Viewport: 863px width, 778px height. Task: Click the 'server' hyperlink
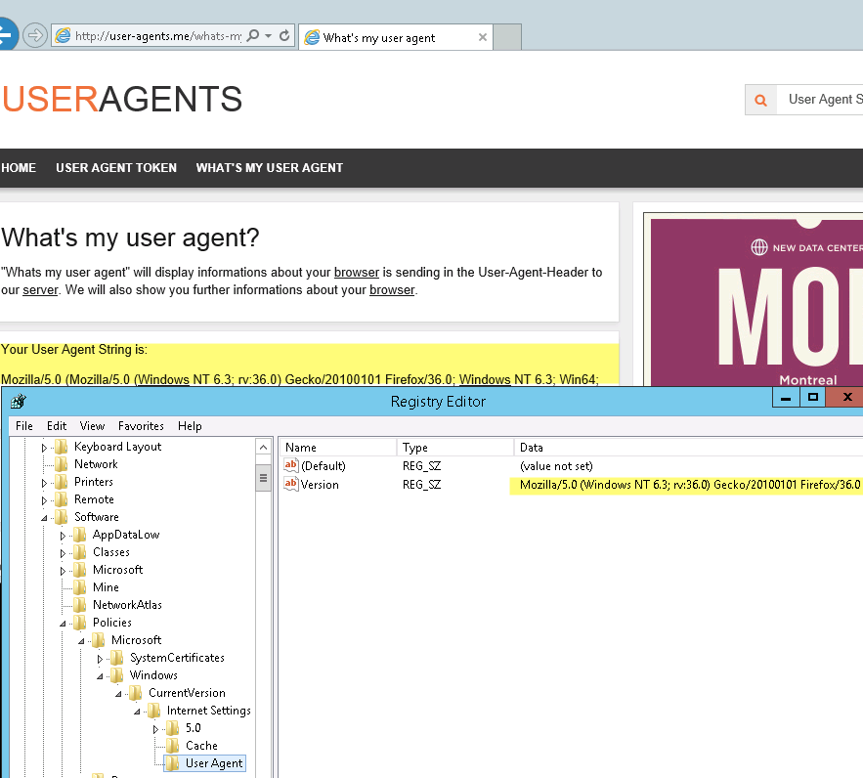click(40, 290)
